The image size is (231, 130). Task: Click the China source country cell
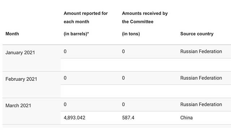click(186, 118)
